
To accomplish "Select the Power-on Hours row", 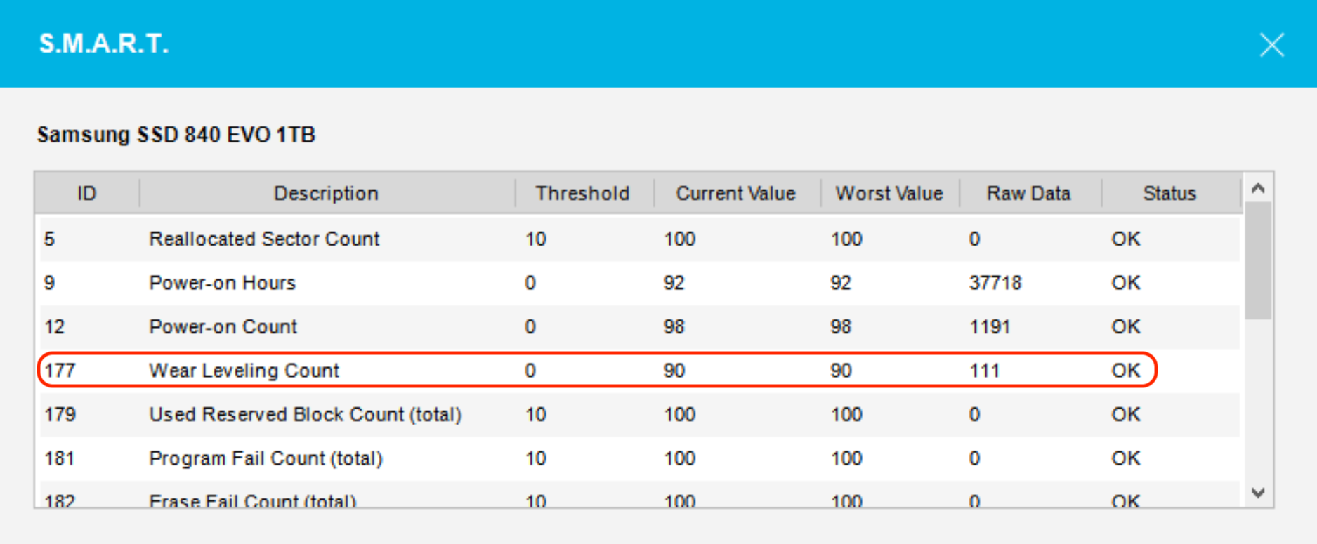I will pyautogui.click(x=639, y=283).
